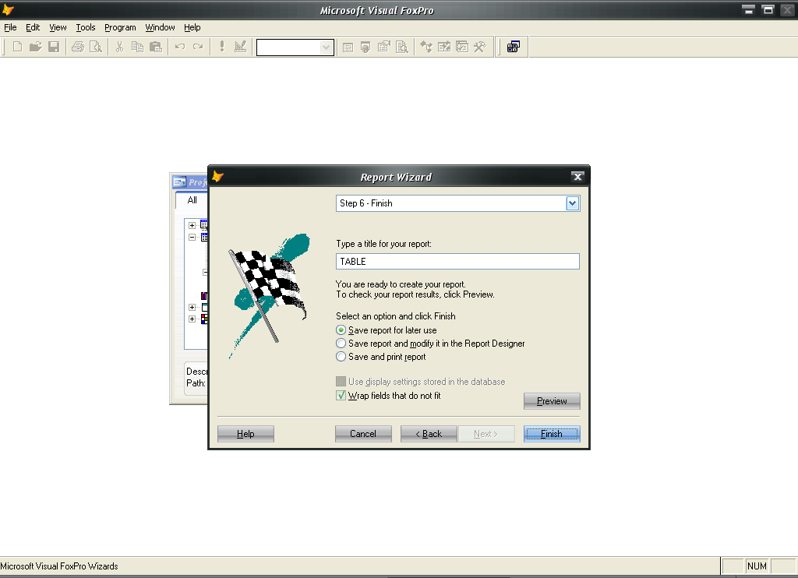Image resolution: width=798 pixels, height=578 pixels.
Task: Click the Redo arrow icon
Action: 198,48
